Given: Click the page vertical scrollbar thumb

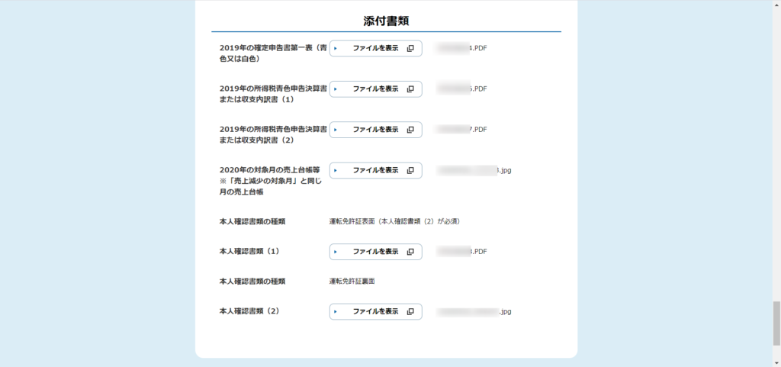Looking at the screenshot, I should click(776, 324).
